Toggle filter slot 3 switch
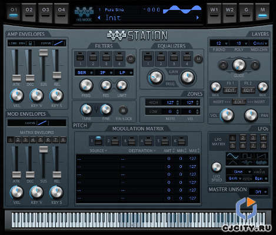 pyautogui.click(x=106, y=58)
